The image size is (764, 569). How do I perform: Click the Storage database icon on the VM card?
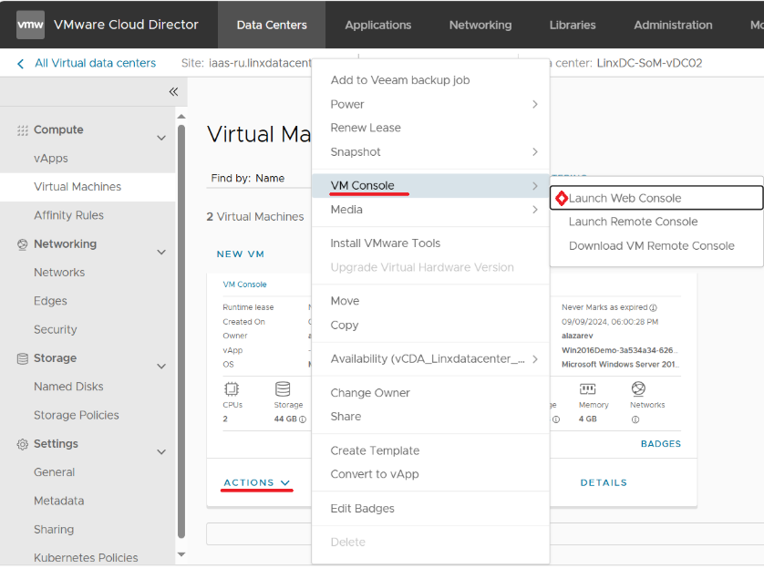(283, 388)
